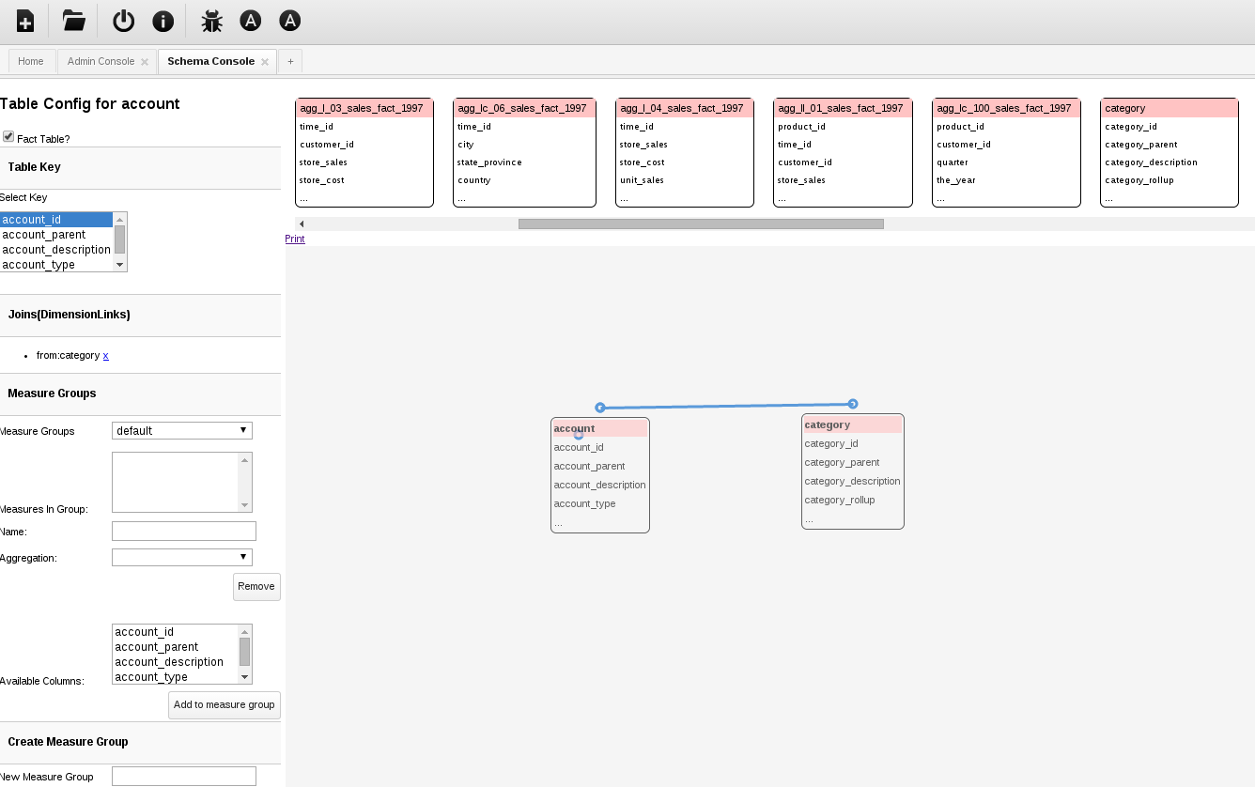Click the account table header in diagram

point(600,428)
